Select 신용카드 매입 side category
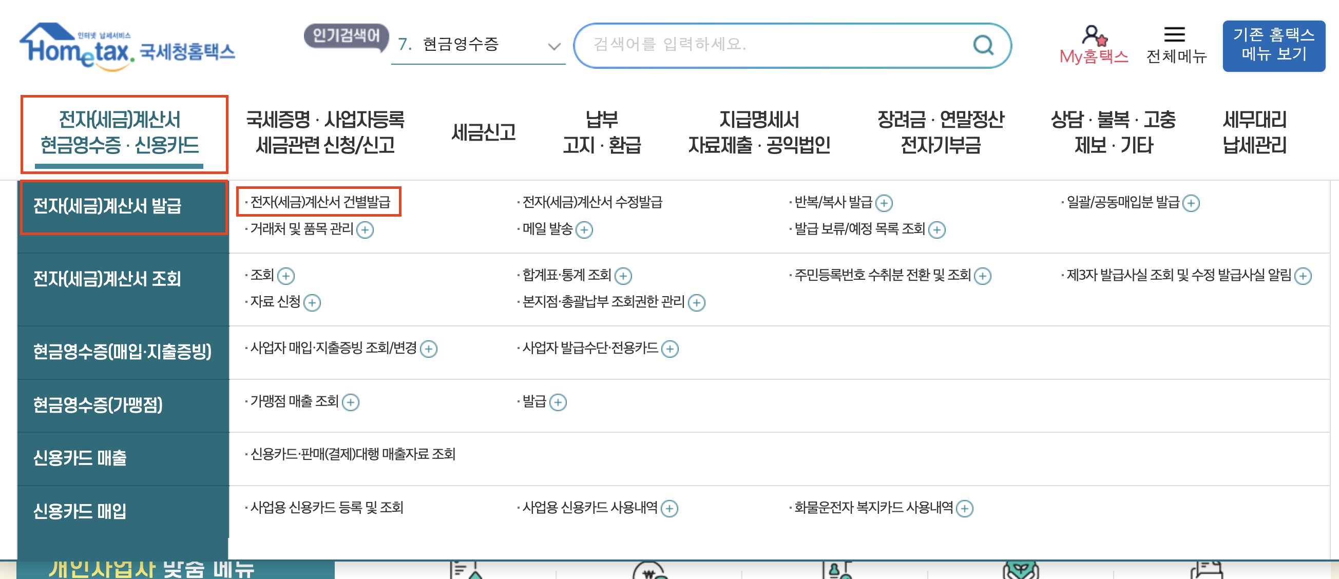Screen dimensions: 1339x579 [80, 511]
